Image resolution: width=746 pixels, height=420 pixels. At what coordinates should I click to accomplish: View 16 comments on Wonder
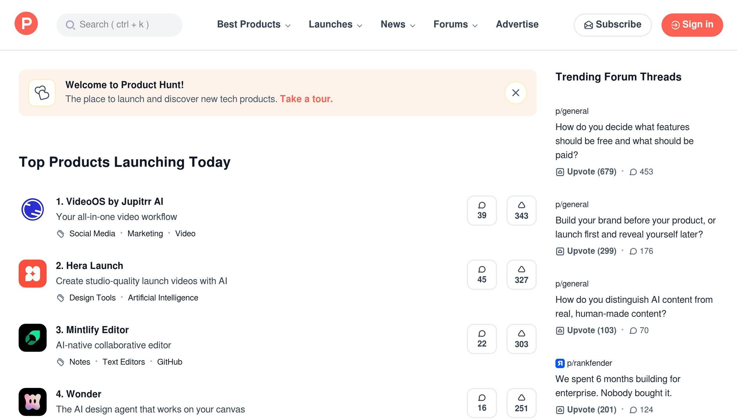coord(482,403)
